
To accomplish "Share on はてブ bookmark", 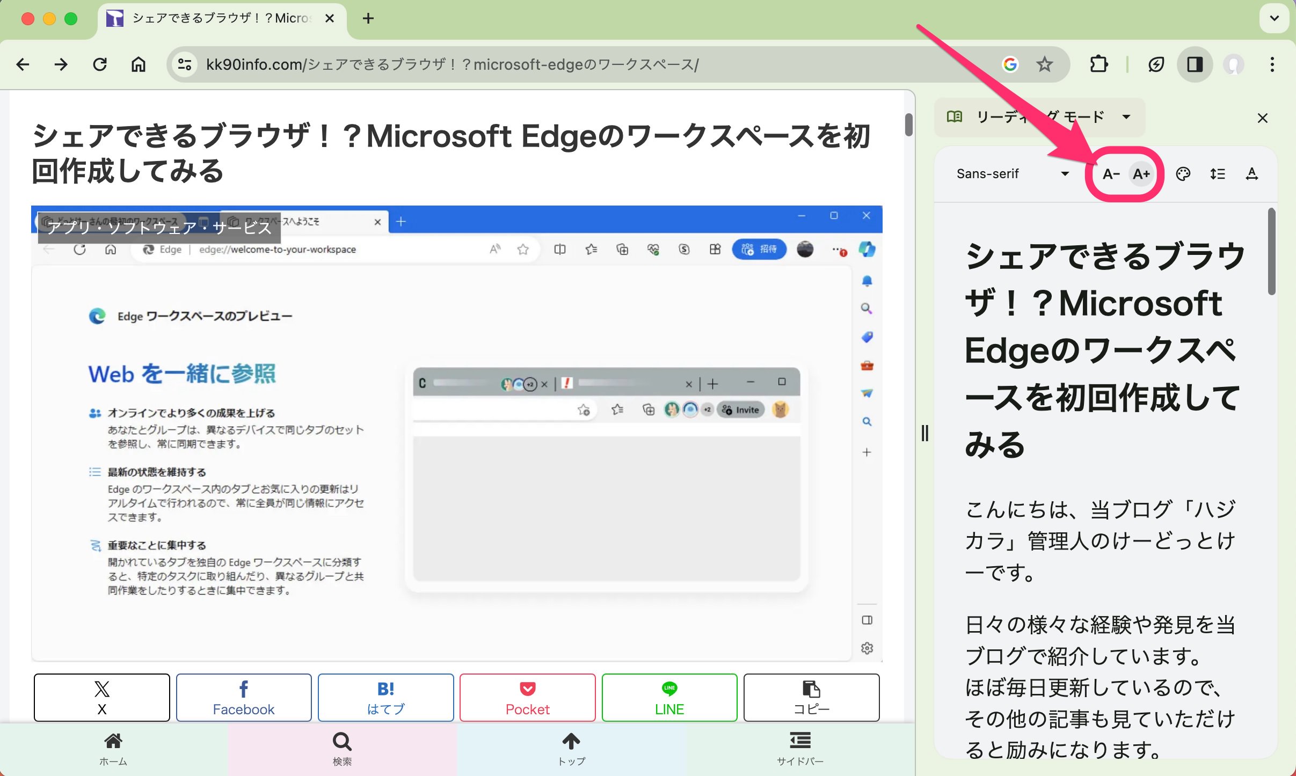I will 385,697.
